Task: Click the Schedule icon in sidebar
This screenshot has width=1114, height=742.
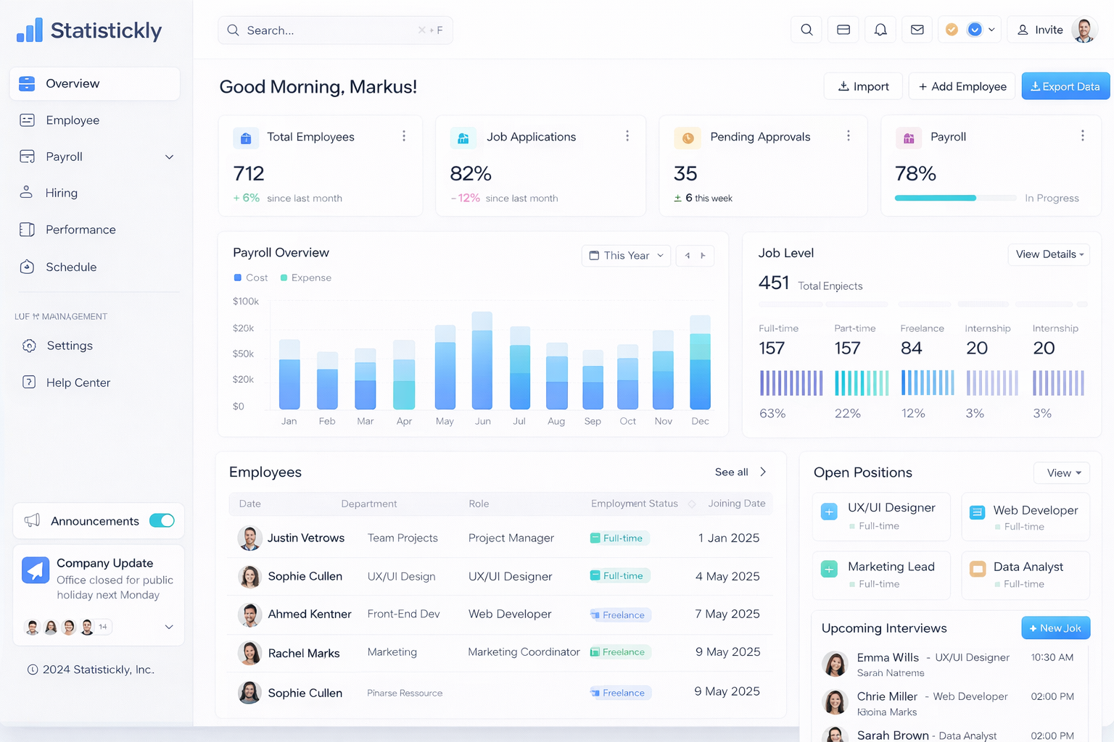Action: [x=27, y=267]
